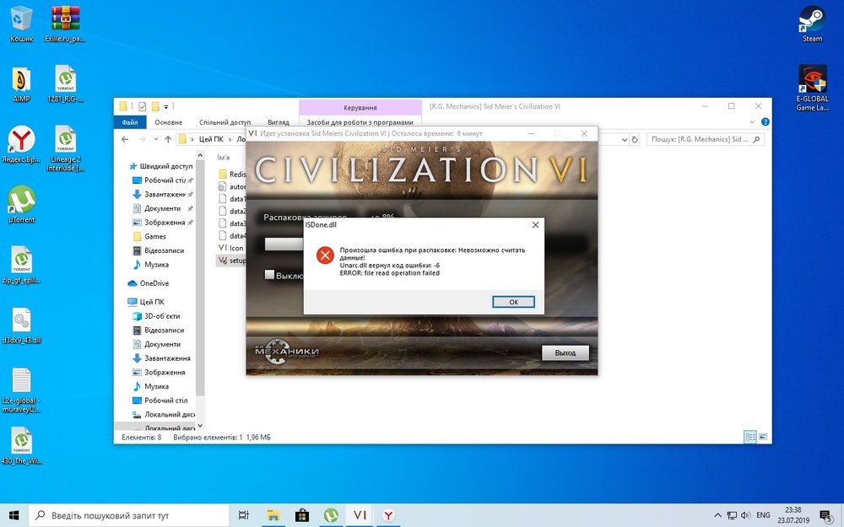Open the Microsoft Store taskbar icon
The image size is (844, 527).
(x=301, y=514)
